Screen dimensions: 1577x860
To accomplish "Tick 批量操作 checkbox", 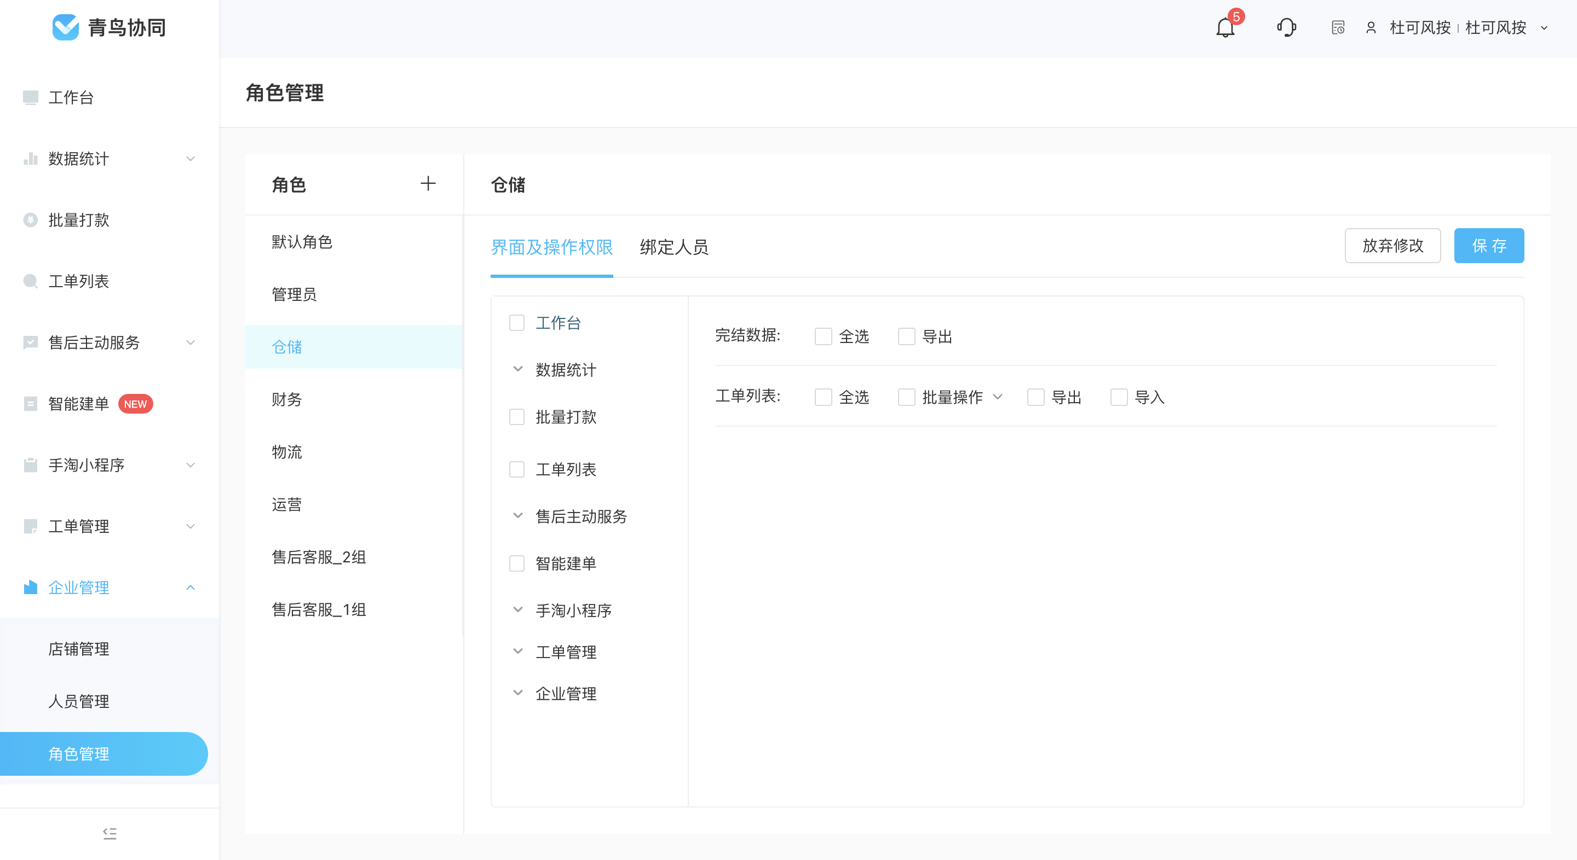I will [x=906, y=397].
